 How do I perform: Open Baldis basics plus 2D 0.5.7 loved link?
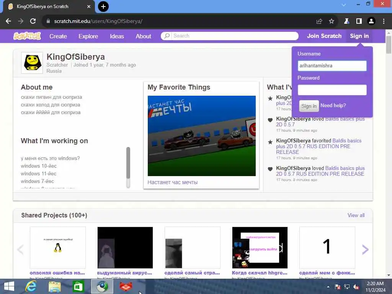[320, 122]
